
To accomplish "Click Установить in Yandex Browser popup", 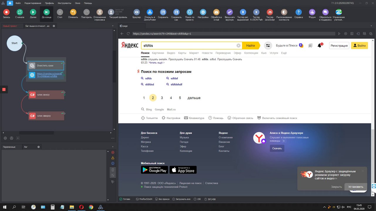I will pyautogui.click(x=356, y=187).
